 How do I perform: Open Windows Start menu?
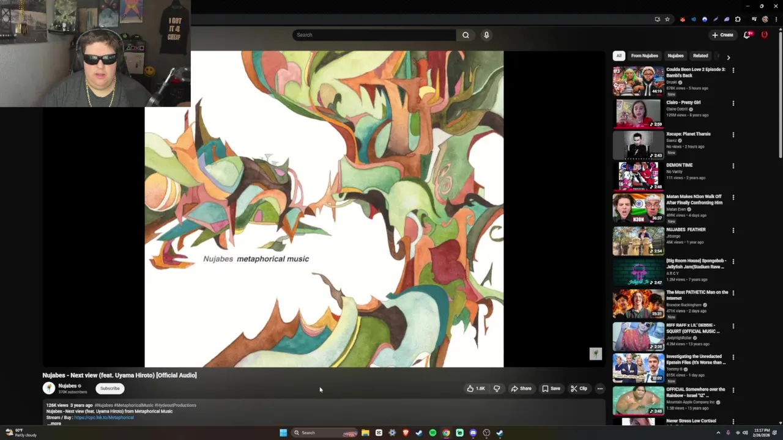point(283,433)
